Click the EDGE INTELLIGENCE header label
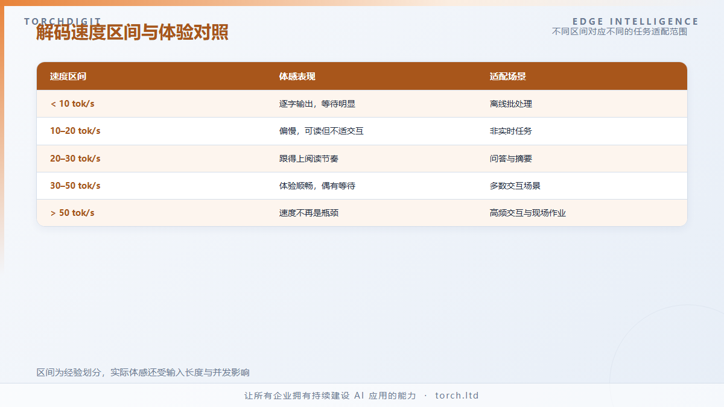Screen dimensions: 724x407 pos(635,22)
